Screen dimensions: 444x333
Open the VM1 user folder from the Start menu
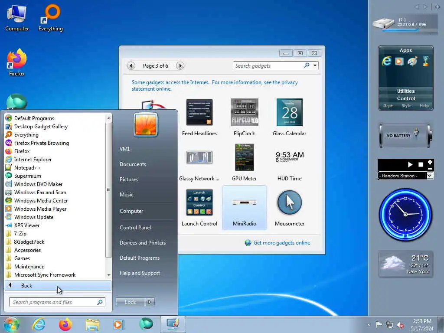point(124,149)
